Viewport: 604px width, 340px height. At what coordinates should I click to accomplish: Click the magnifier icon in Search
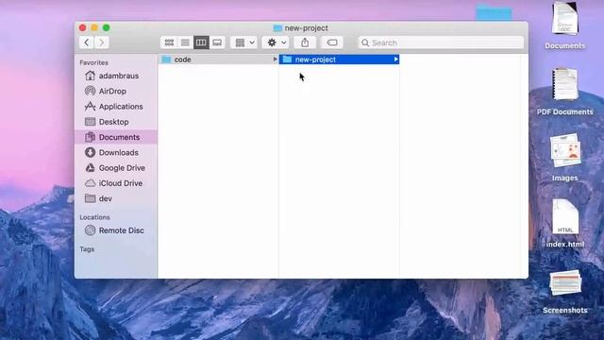[365, 42]
